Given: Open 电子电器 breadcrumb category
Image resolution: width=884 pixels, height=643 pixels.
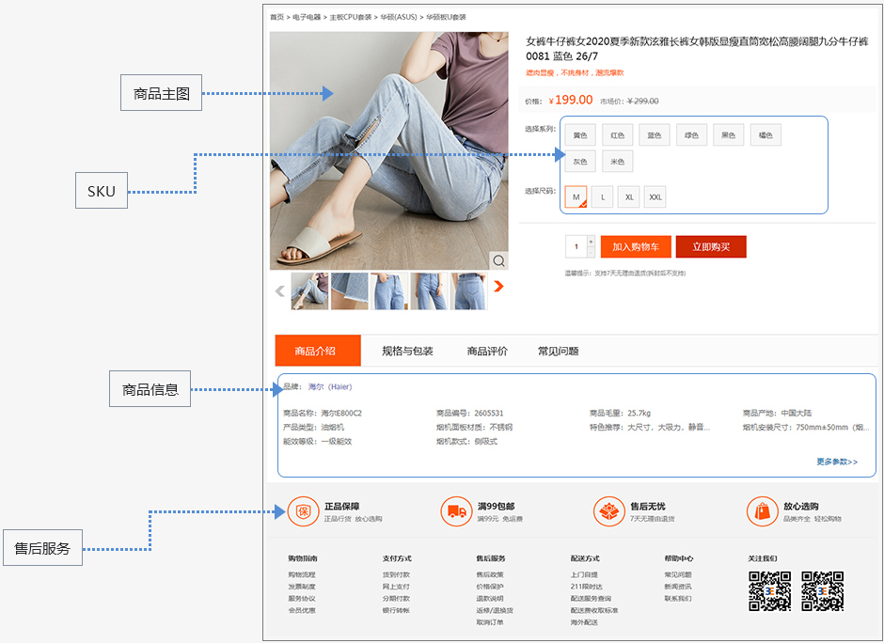Looking at the screenshot, I should tap(306, 17).
